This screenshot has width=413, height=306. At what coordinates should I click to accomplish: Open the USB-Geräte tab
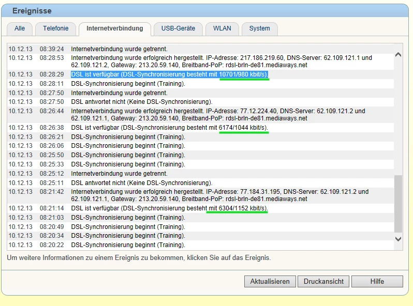point(178,28)
